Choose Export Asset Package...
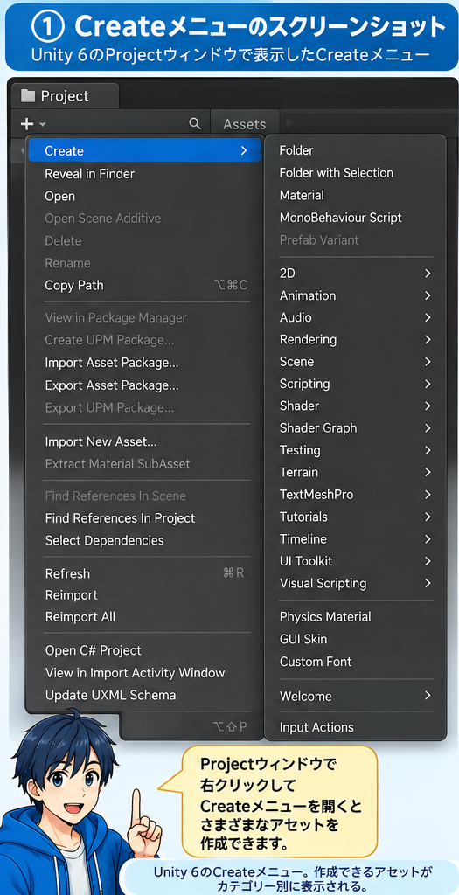Screen dimensions: 459x895 coord(146,385)
